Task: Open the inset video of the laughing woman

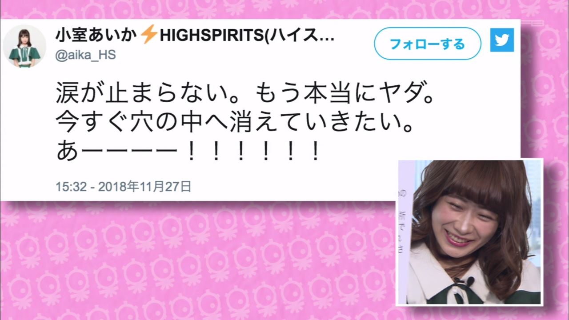Action: tap(469, 232)
